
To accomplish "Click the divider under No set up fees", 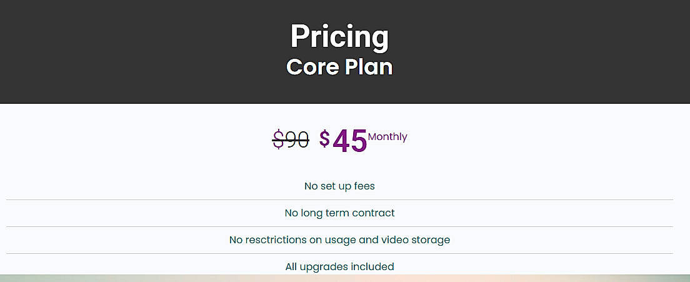I will pyautogui.click(x=339, y=199).
